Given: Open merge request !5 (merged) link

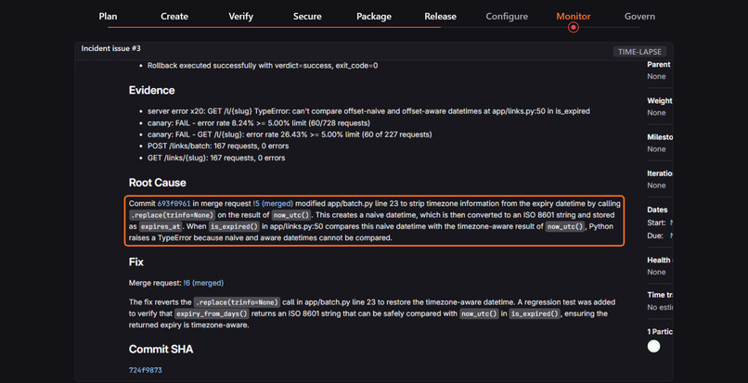Looking at the screenshot, I should [273, 204].
